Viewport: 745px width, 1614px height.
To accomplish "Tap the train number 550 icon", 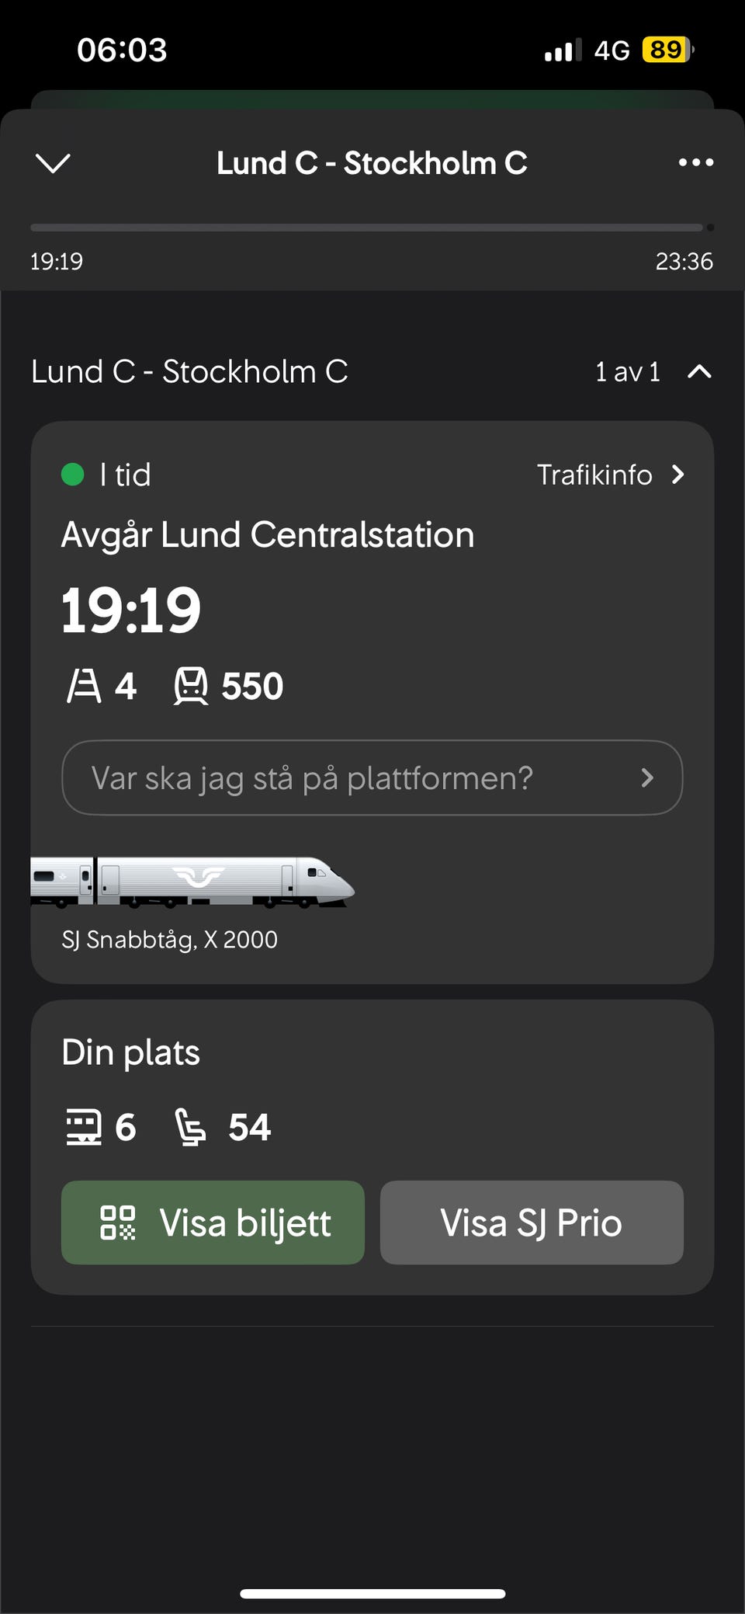I will click(191, 687).
